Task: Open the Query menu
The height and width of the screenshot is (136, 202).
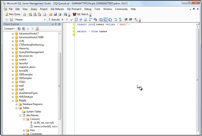Action: coord(34,9)
